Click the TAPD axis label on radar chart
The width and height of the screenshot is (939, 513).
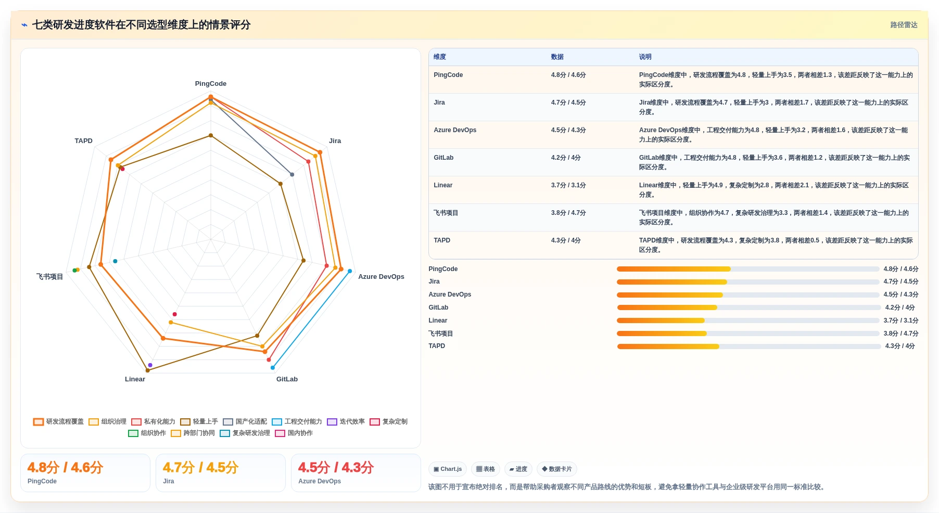pyautogui.click(x=83, y=141)
